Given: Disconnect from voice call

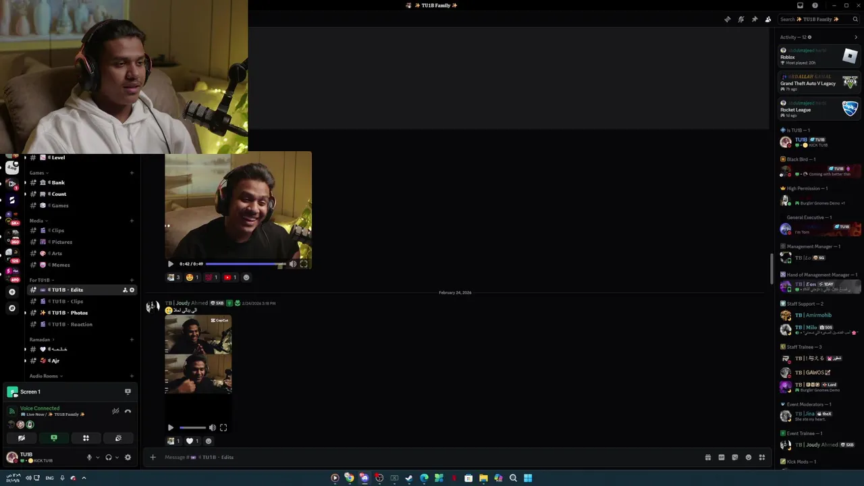Looking at the screenshot, I should 128,411.
